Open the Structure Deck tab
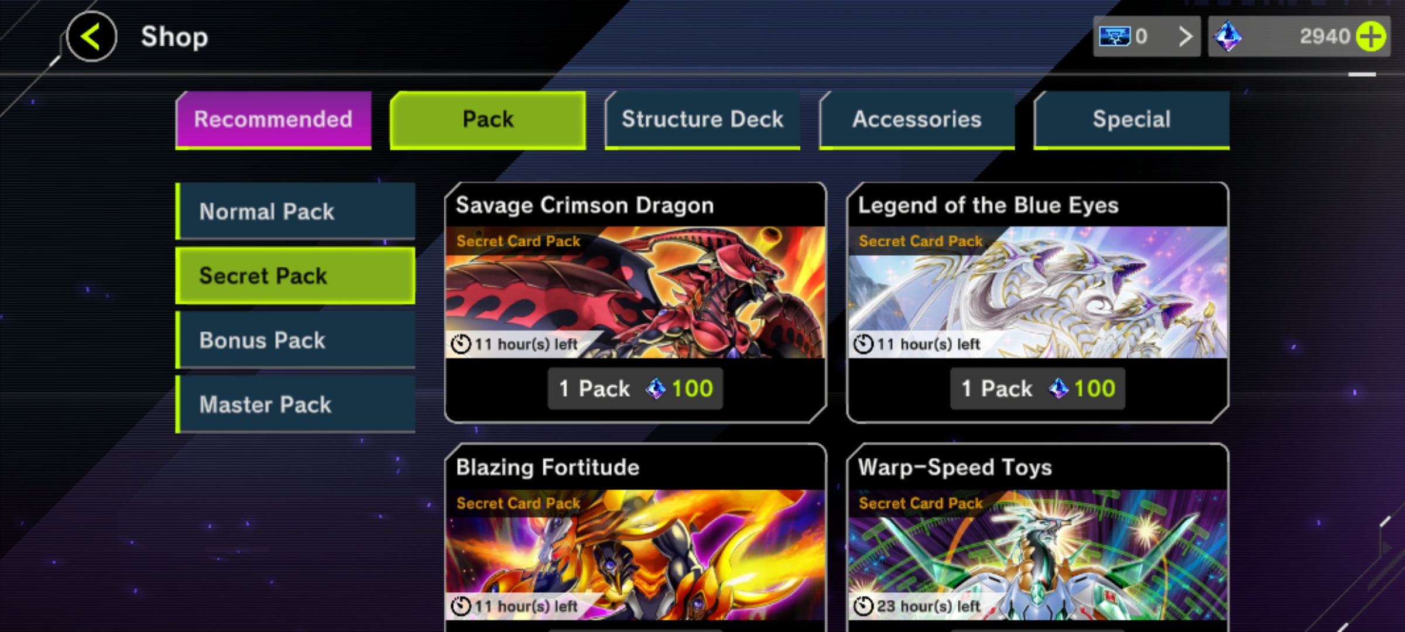Screen dimensions: 1405x632 [702, 119]
